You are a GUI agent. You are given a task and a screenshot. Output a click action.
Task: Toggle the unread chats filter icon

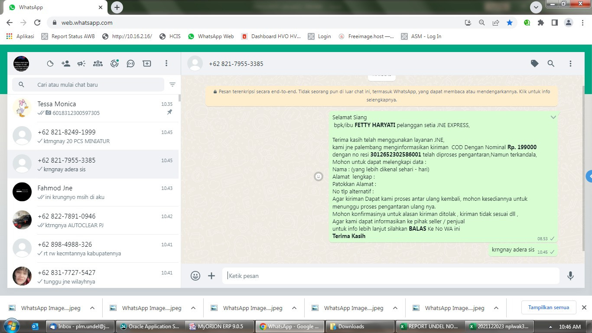172,85
